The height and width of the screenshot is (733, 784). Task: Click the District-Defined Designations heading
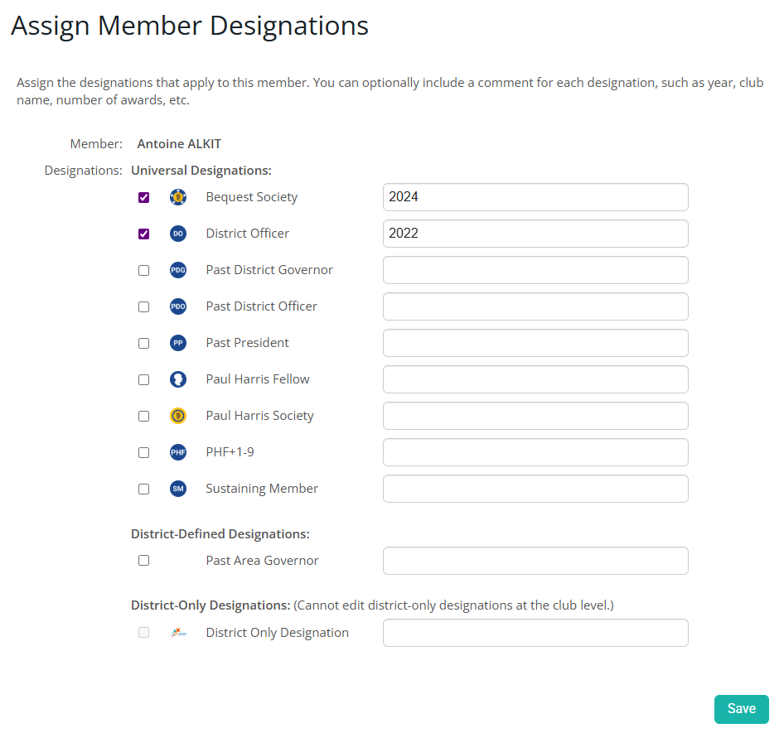[x=220, y=534]
